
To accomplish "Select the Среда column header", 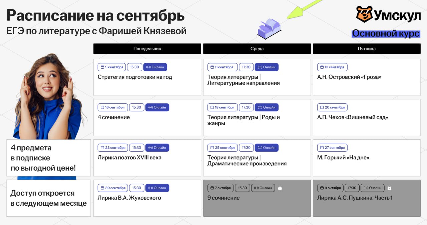I will pyautogui.click(x=257, y=49).
